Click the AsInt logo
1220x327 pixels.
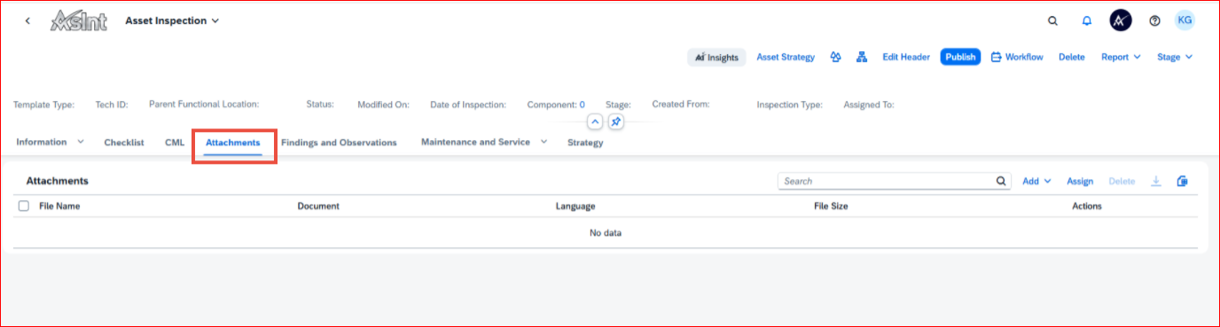coord(80,20)
